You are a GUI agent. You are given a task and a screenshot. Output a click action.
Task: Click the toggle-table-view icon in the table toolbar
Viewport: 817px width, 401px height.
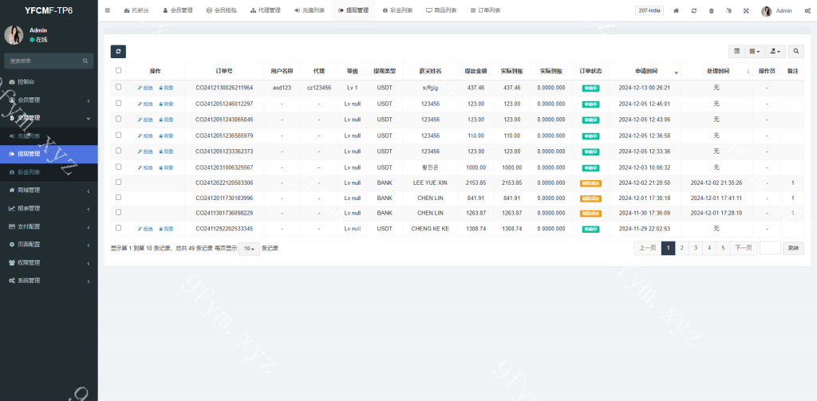pos(736,51)
